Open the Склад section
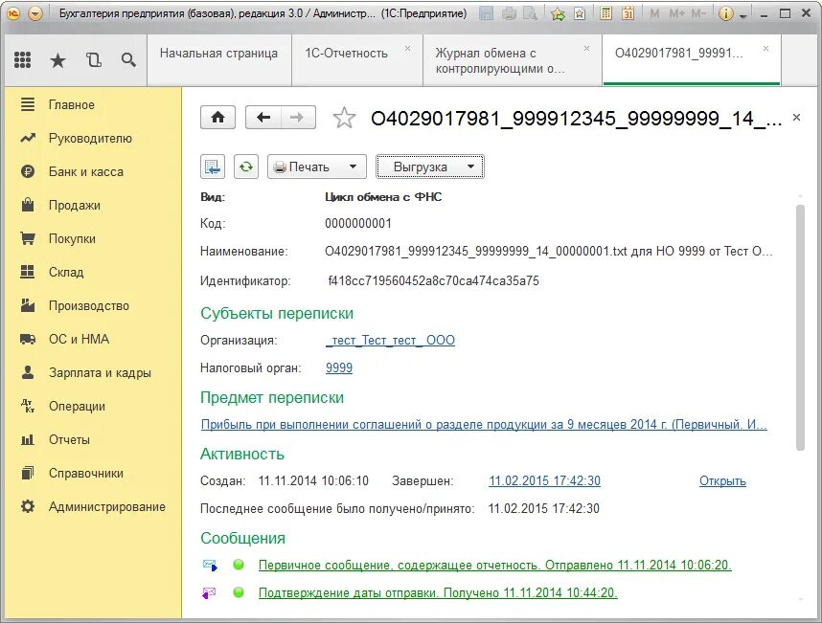The image size is (822, 623). point(91,272)
